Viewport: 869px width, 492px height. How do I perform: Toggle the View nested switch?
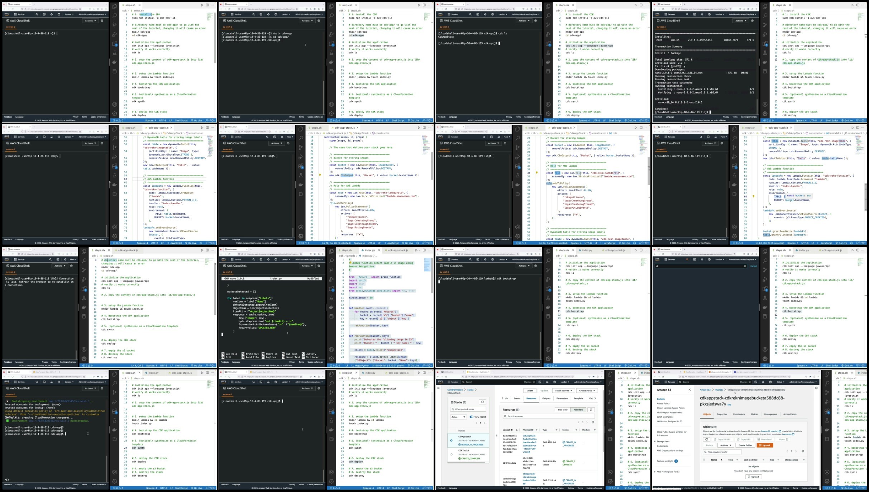(472, 417)
